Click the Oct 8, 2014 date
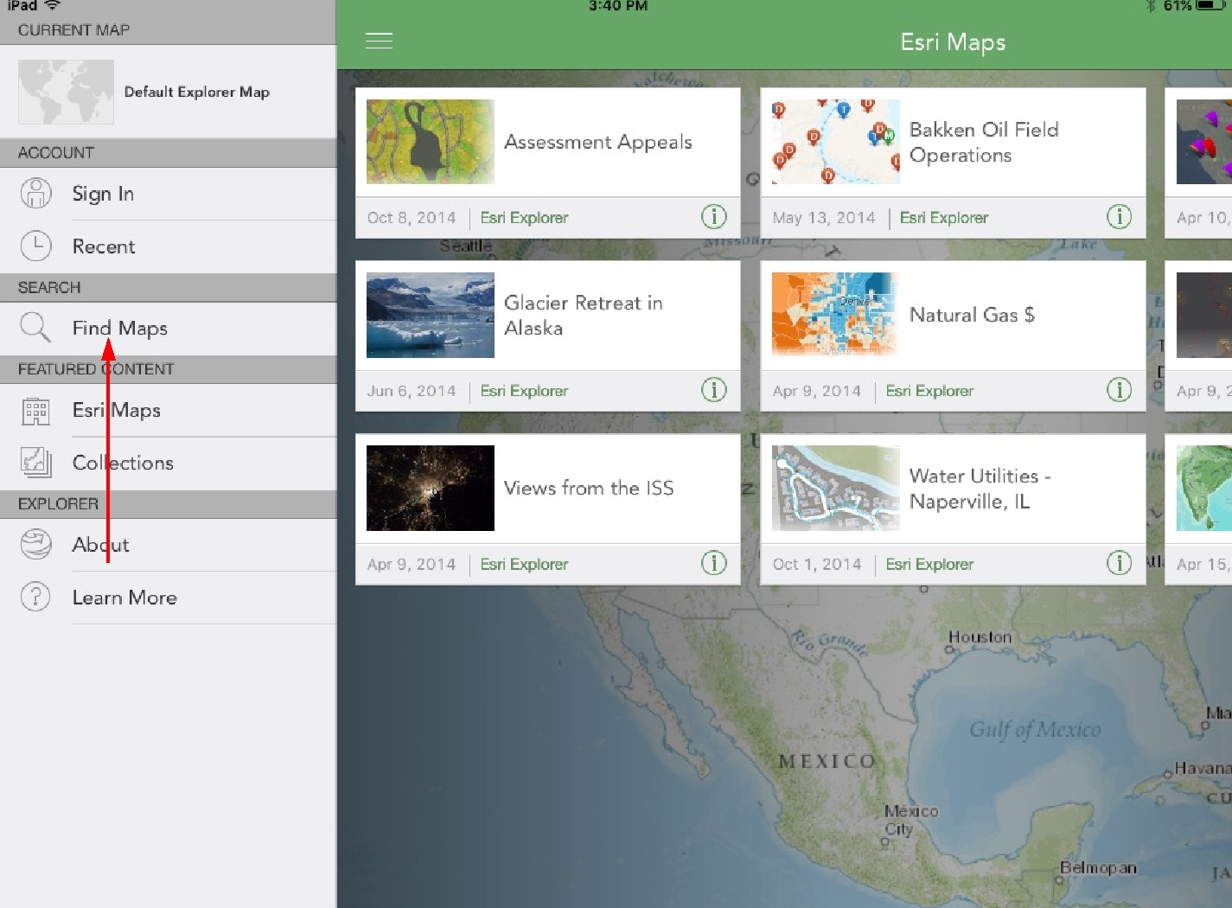 point(412,218)
